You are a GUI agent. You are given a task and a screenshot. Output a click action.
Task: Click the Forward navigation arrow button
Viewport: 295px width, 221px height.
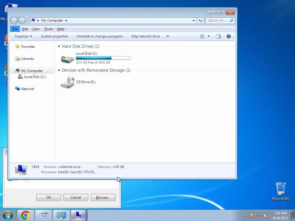[22, 20]
